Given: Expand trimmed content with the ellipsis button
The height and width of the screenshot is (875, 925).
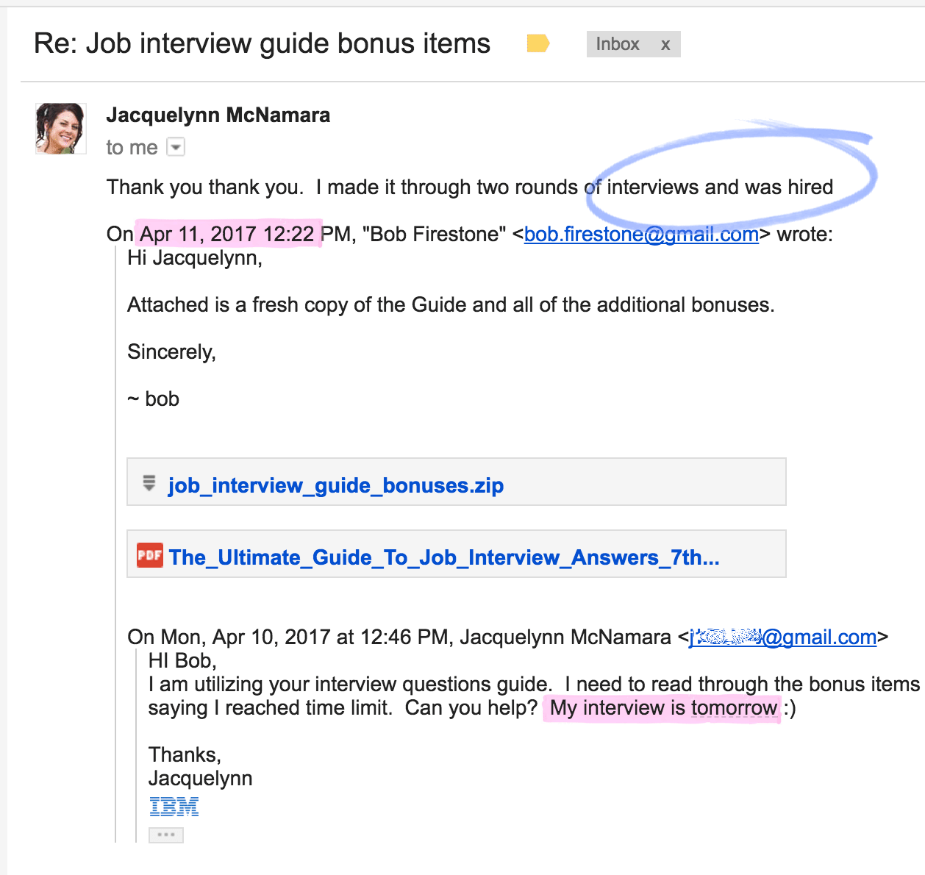Looking at the screenshot, I should 166,835.
